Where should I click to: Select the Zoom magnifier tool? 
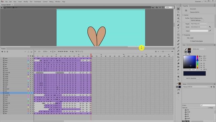click(x=178, y=80)
